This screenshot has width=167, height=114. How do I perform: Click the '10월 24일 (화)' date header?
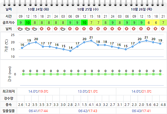click(x=38, y=9)
